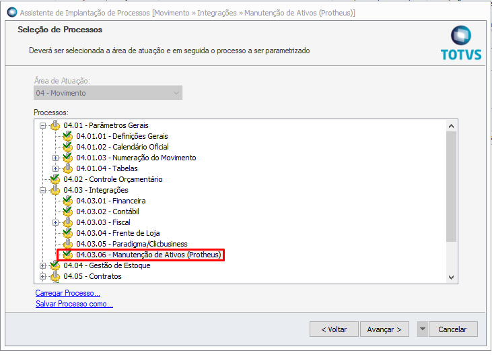Go back with the Voltar button
492x355 pixels.
tap(334, 329)
